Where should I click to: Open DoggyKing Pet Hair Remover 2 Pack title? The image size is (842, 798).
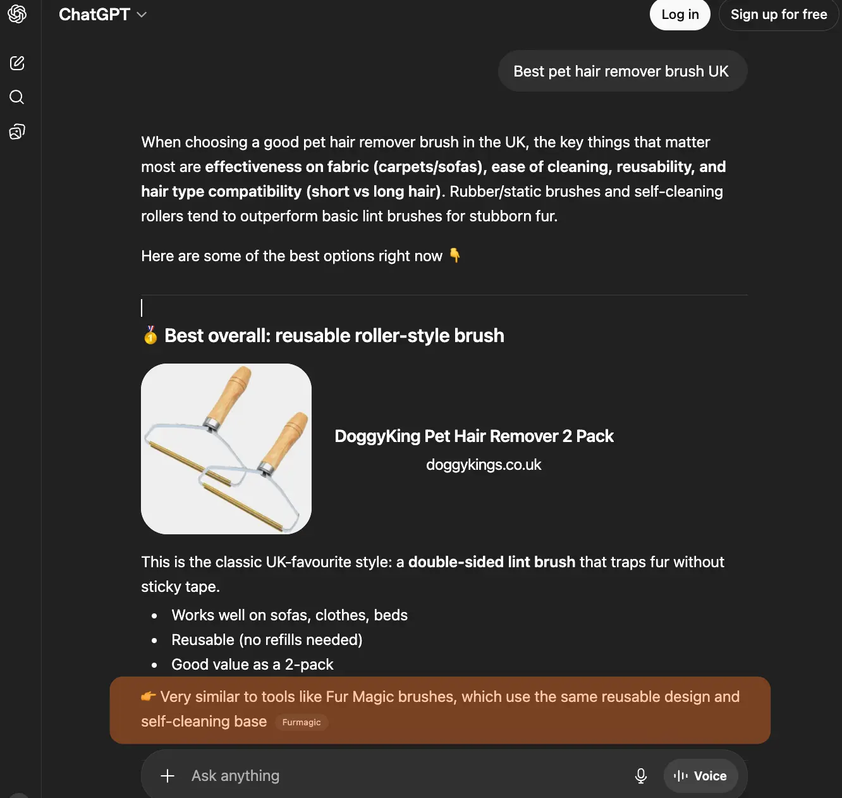click(x=474, y=436)
